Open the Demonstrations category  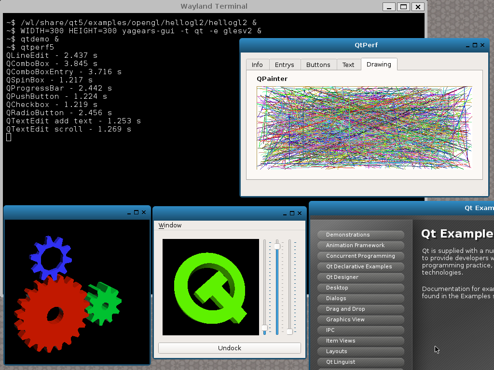pyautogui.click(x=361, y=235)
